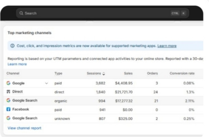Screen dimensions: 209x137
Task: Click the CTRL key badge
Action: coord(175,13)
